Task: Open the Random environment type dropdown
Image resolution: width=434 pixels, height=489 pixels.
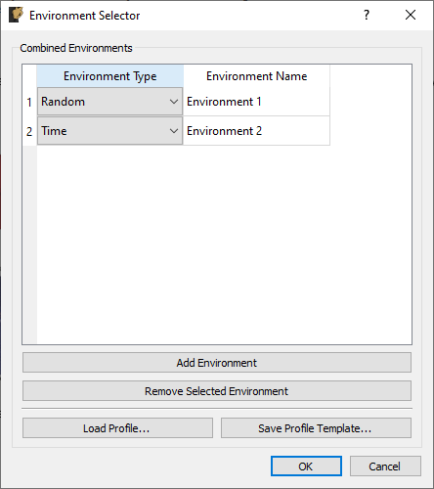Action: pyautogui.click(x=109, y=102)
